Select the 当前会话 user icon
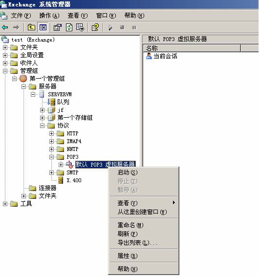Image resolution: width=259 pixels, height=276 pixels. (149, 56)
